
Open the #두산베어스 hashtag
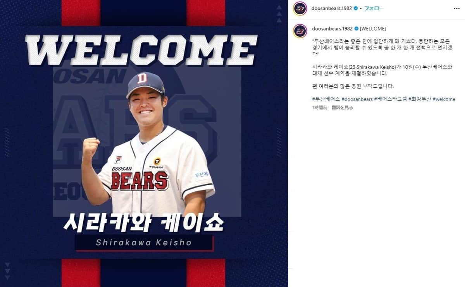326,99
